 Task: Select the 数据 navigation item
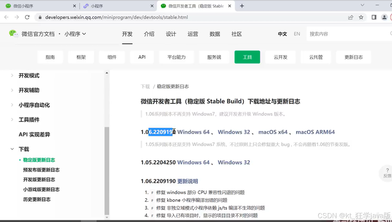215,34
